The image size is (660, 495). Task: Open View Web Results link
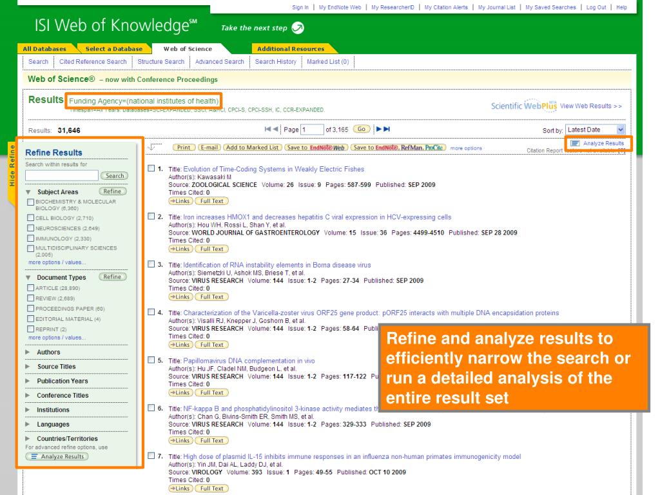(x=590, y=106)
